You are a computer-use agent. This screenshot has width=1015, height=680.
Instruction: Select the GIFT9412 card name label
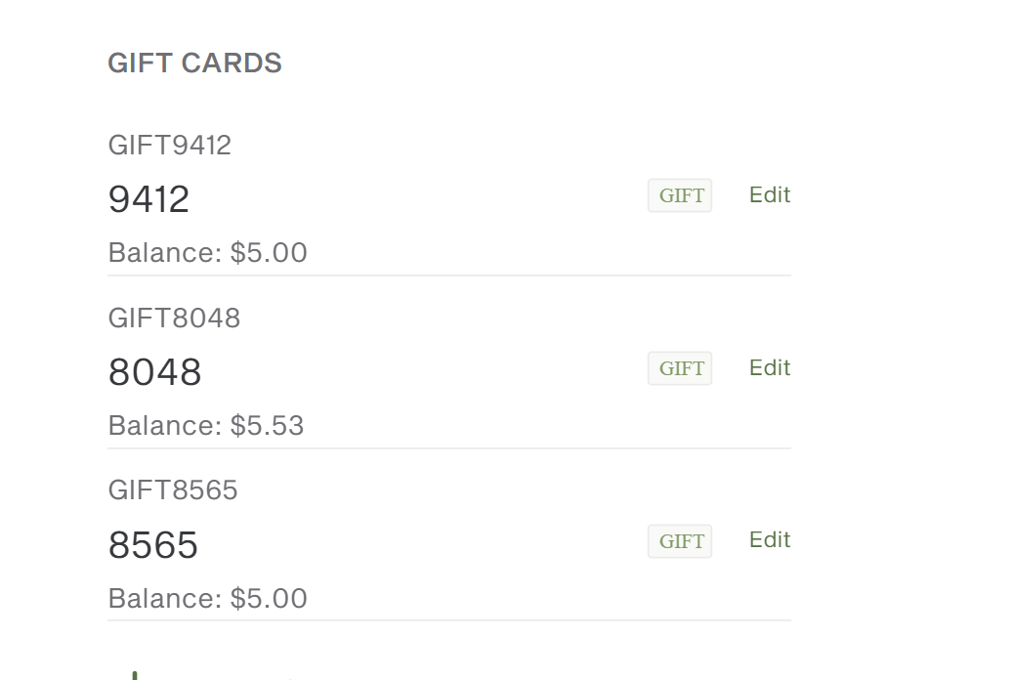tap(170, 146)
